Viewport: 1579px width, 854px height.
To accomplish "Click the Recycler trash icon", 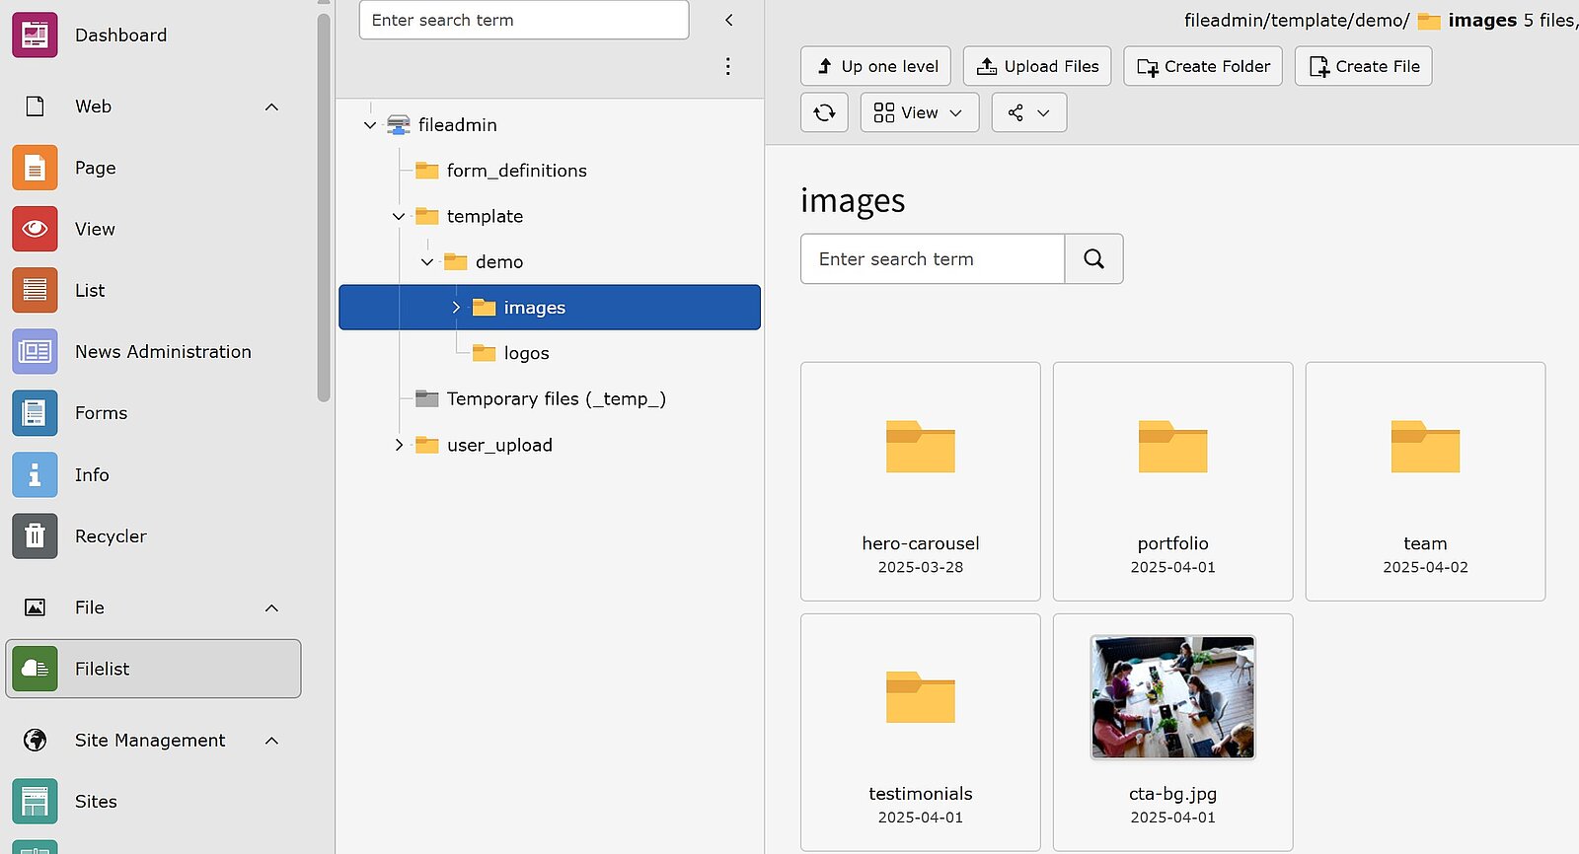I will [35, 536].
